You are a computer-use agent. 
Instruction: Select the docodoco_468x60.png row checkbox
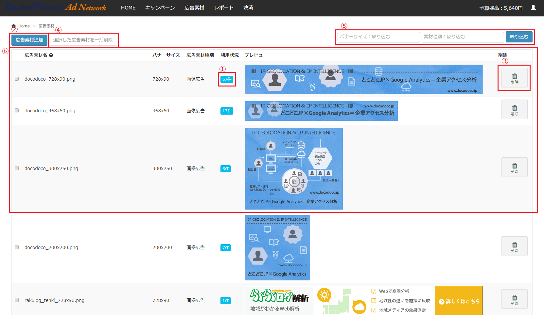17,110
